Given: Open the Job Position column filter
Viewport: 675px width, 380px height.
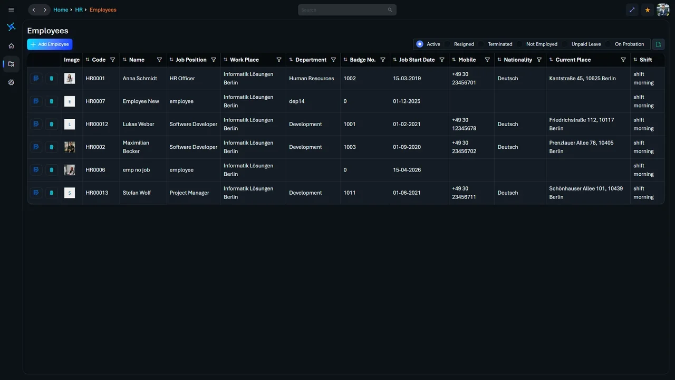Looking at the screenshot, I should click(214, 60).
